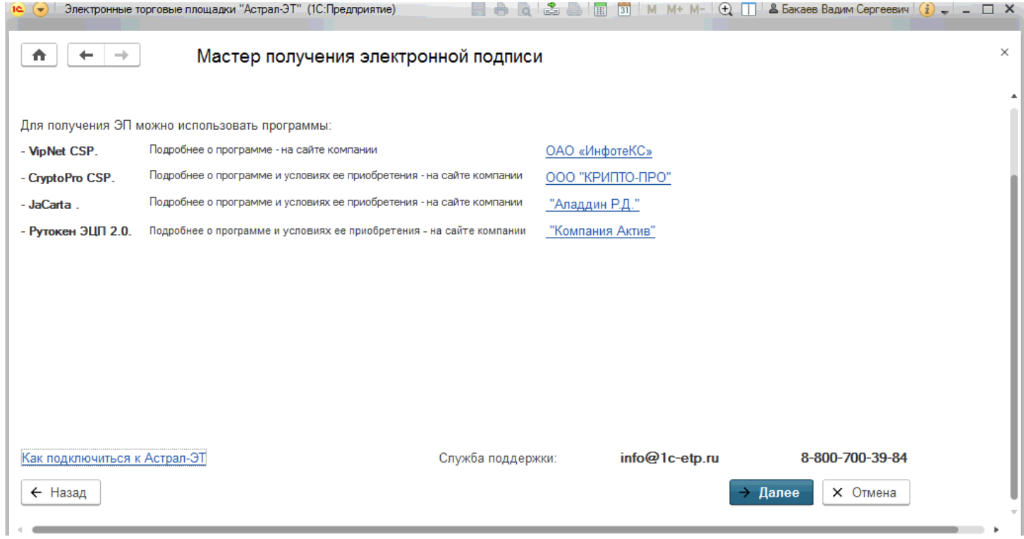Click the Далее button
This screenshot has height=539, width=1024.
pos(771,492)
